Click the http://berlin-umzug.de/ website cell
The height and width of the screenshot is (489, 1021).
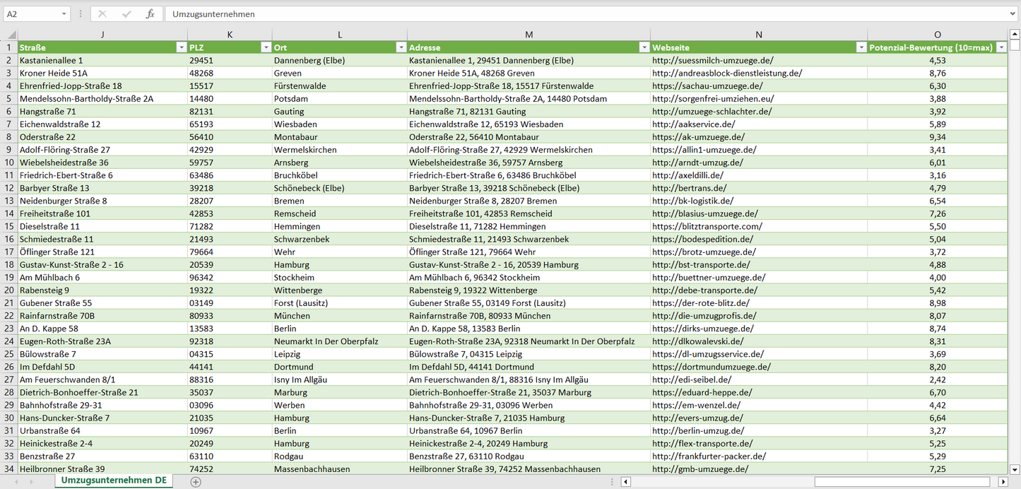pos(697,431)
